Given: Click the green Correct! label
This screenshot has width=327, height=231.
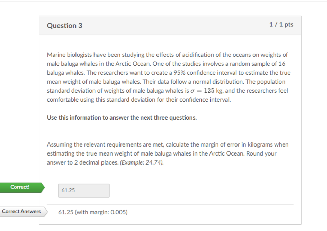Looking at the screenshot, I should click(20, 187).
